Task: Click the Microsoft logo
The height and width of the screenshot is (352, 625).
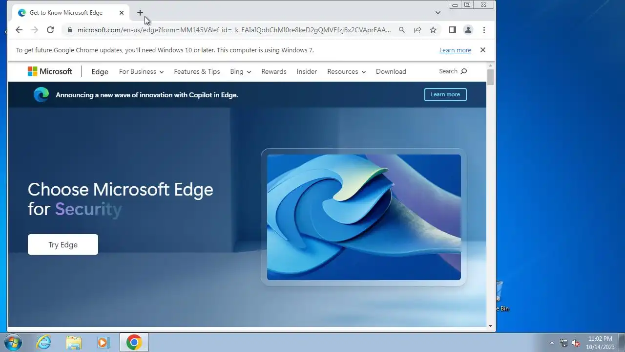Action: point(50,71)
